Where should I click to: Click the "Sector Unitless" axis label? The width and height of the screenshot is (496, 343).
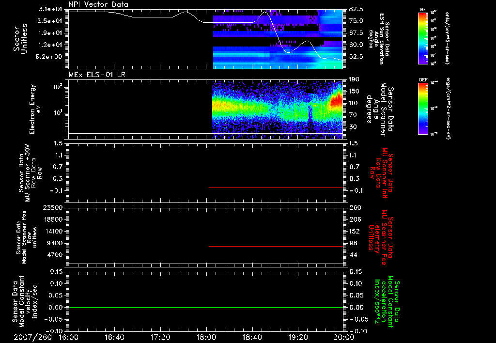point(20,39)
